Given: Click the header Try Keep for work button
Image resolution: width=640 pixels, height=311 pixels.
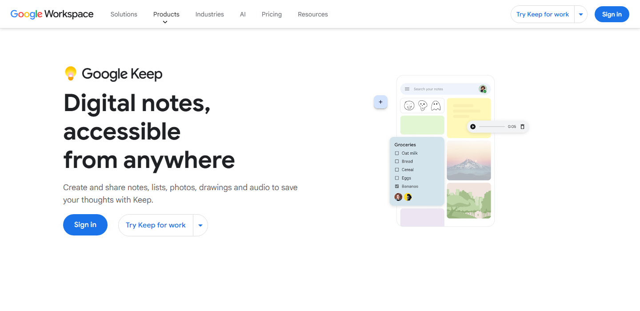Looking at the screenshot, I should coord(543,14).
